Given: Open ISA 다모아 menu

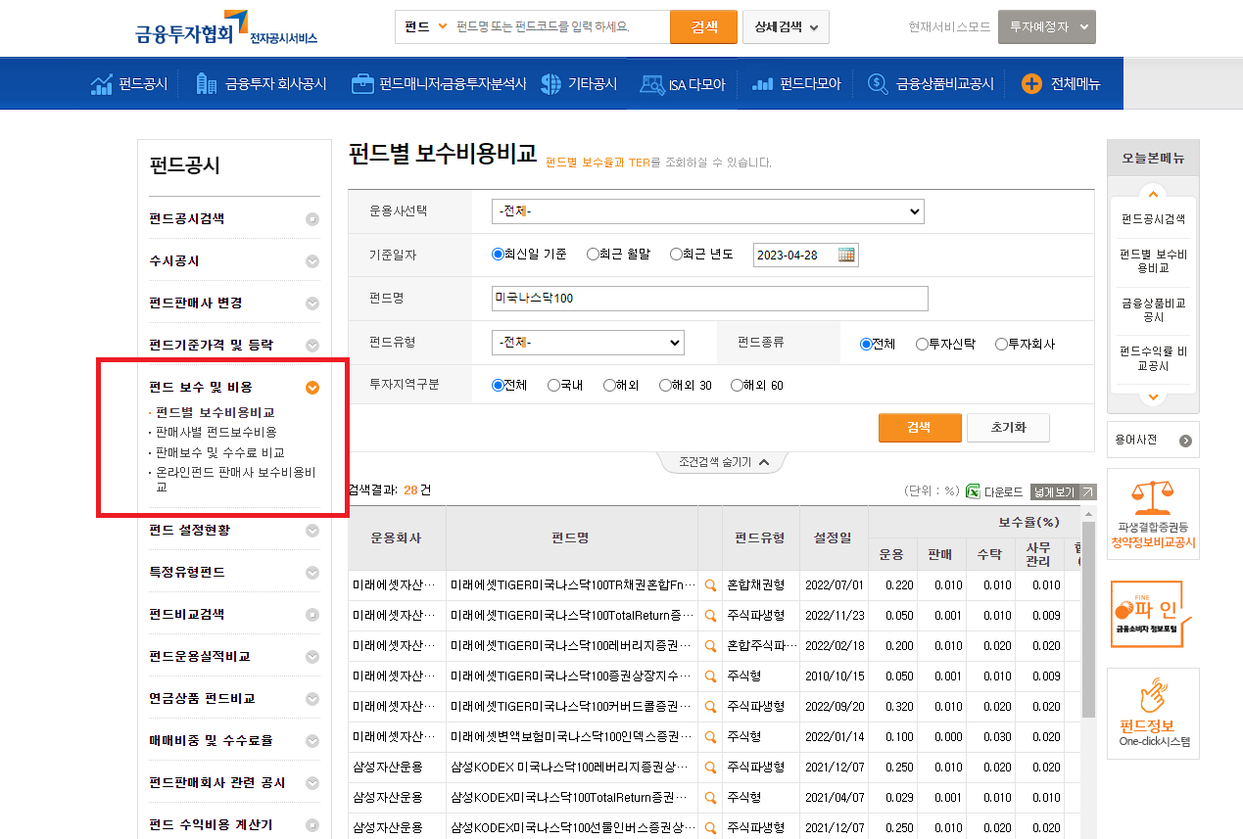Looking at the screenshot, I should [x=684, y=84].
